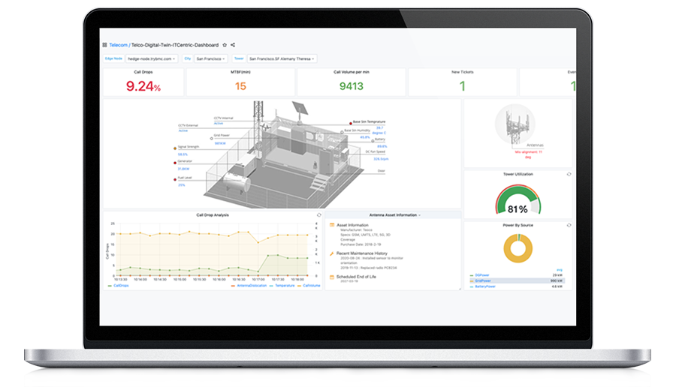
Task: Toggle the Temperature series in chart legend
Action: click(282, 286)
